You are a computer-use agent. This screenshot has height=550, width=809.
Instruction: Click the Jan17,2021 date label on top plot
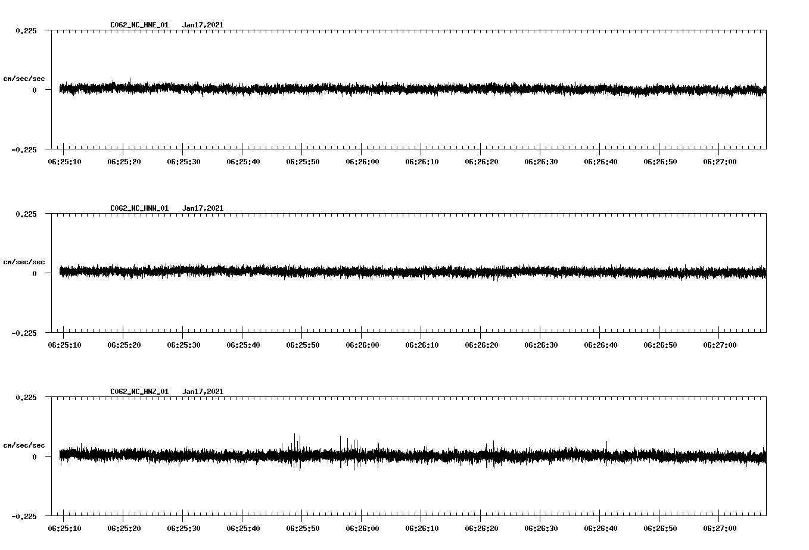[x=203, y=25]
